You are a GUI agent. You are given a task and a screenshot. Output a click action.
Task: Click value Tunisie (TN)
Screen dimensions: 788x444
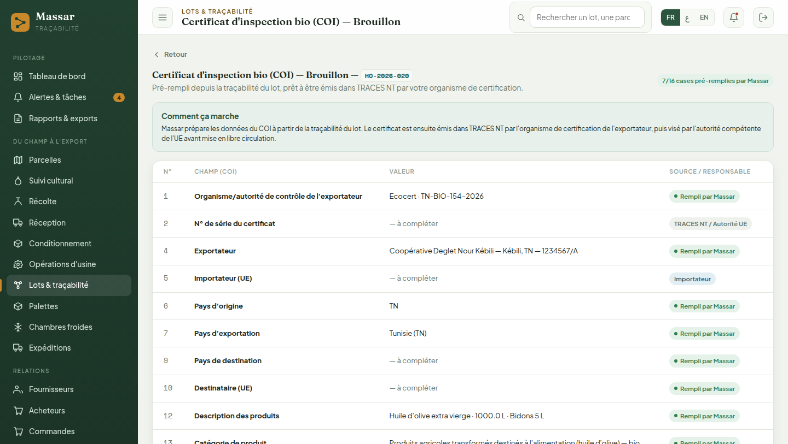(x=408, y=333)
